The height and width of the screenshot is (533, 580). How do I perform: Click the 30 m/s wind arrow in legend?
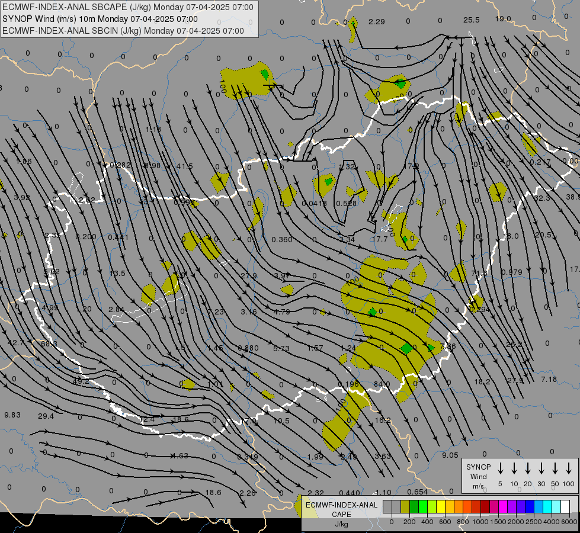(541, 468)
